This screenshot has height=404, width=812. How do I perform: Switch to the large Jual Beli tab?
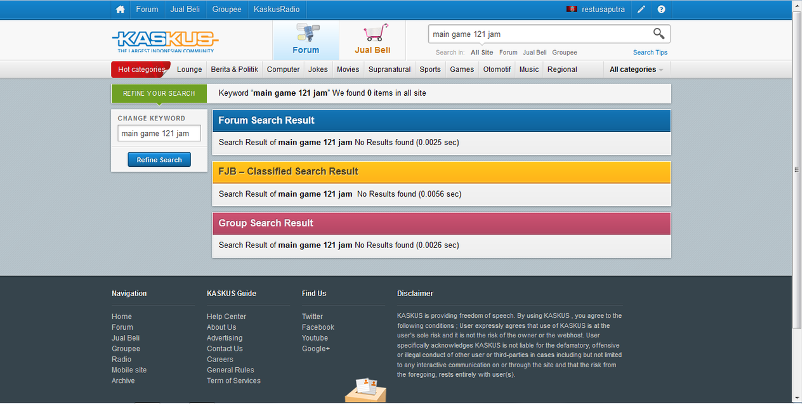372,41
